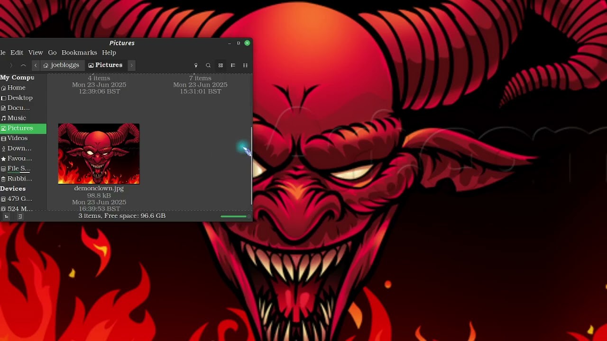
Task: Collapse the Devices sidebar section
Action: [13, 188]
